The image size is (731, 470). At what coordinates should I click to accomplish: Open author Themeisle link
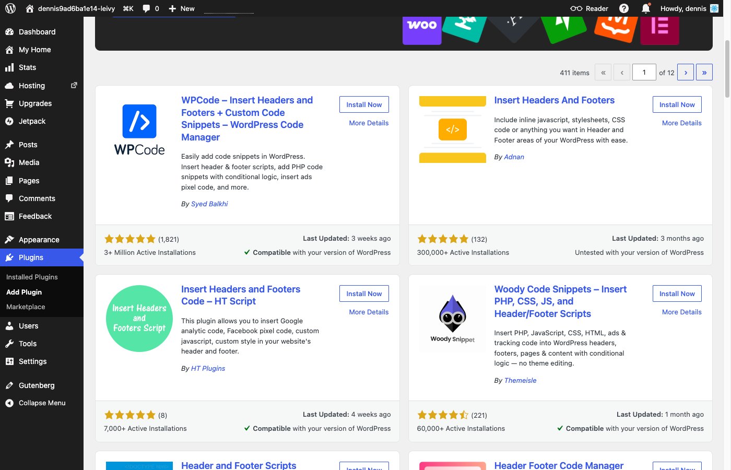[520, 380]
